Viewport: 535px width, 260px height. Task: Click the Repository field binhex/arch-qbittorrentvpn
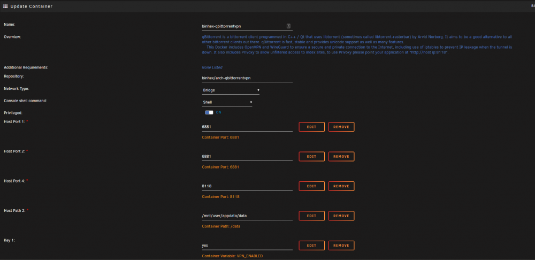pyautogui.click(x=247, y=78)
